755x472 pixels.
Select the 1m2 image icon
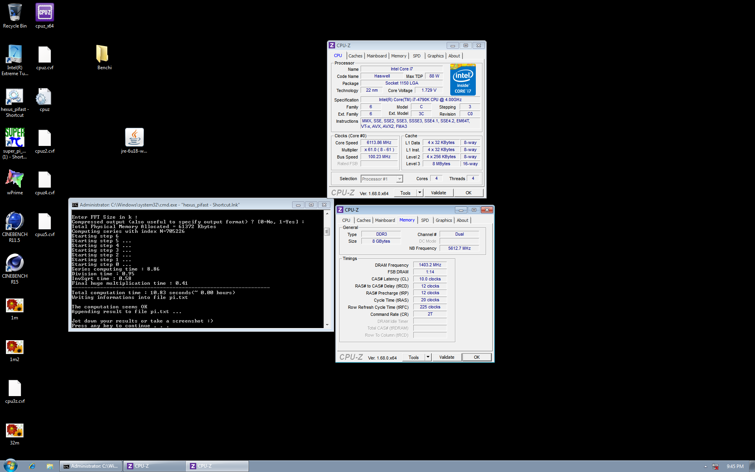pyautogui.click(x=15, y=350)
